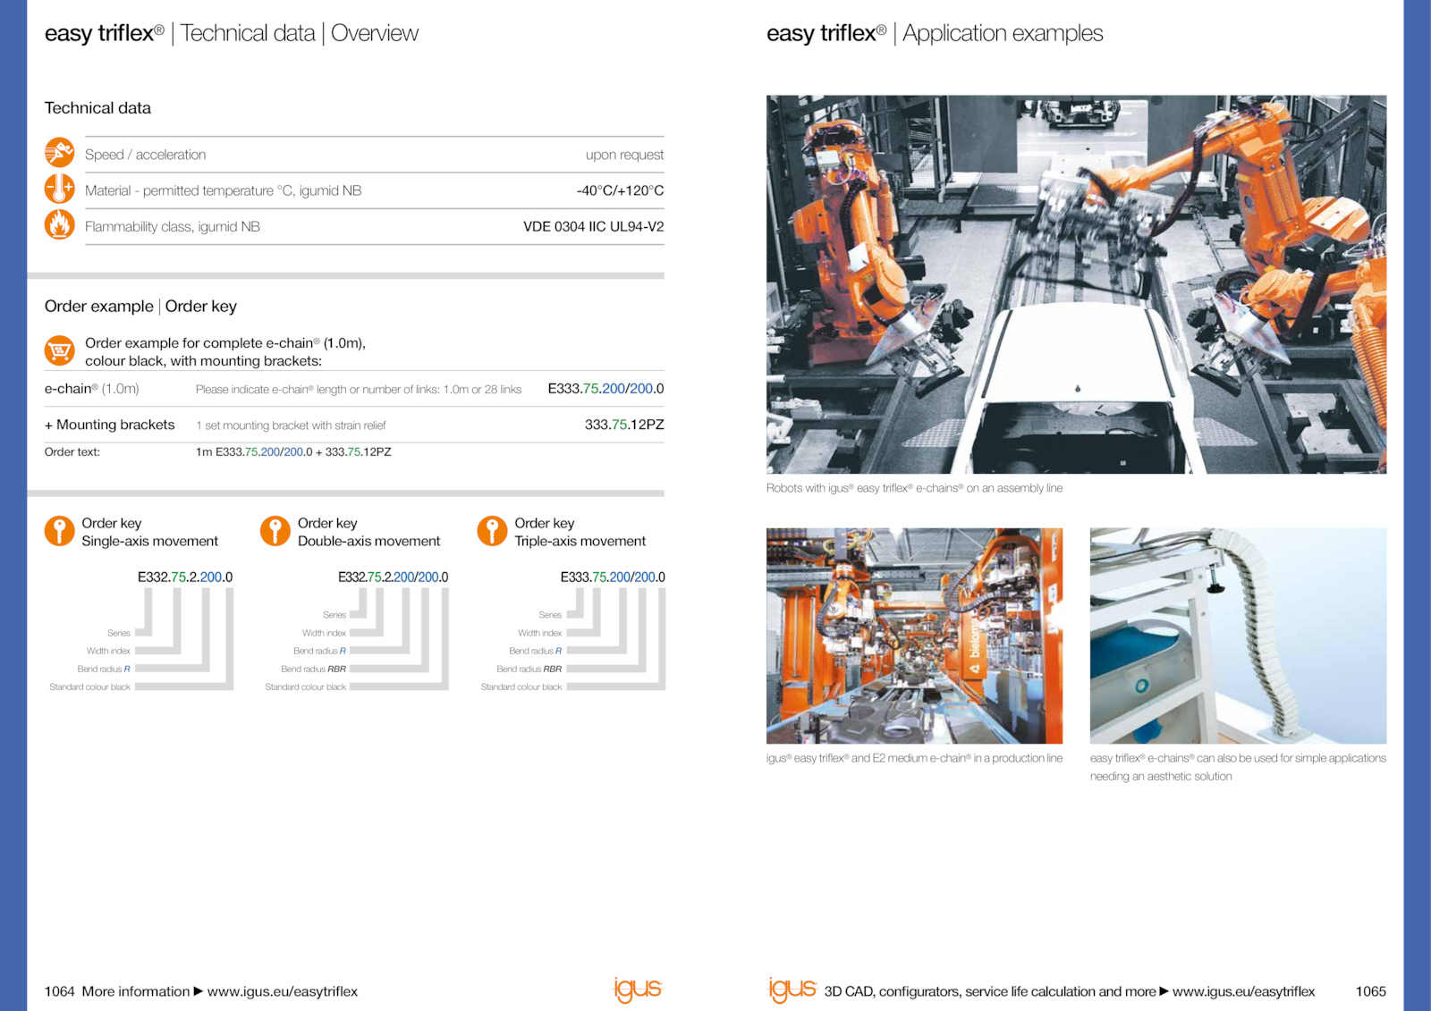Image resolution: width=1431 pixels, height=1011 pixels.
Task: Click '3D CAD, configurators, service life calculation' text
Action: coord(990,991)
